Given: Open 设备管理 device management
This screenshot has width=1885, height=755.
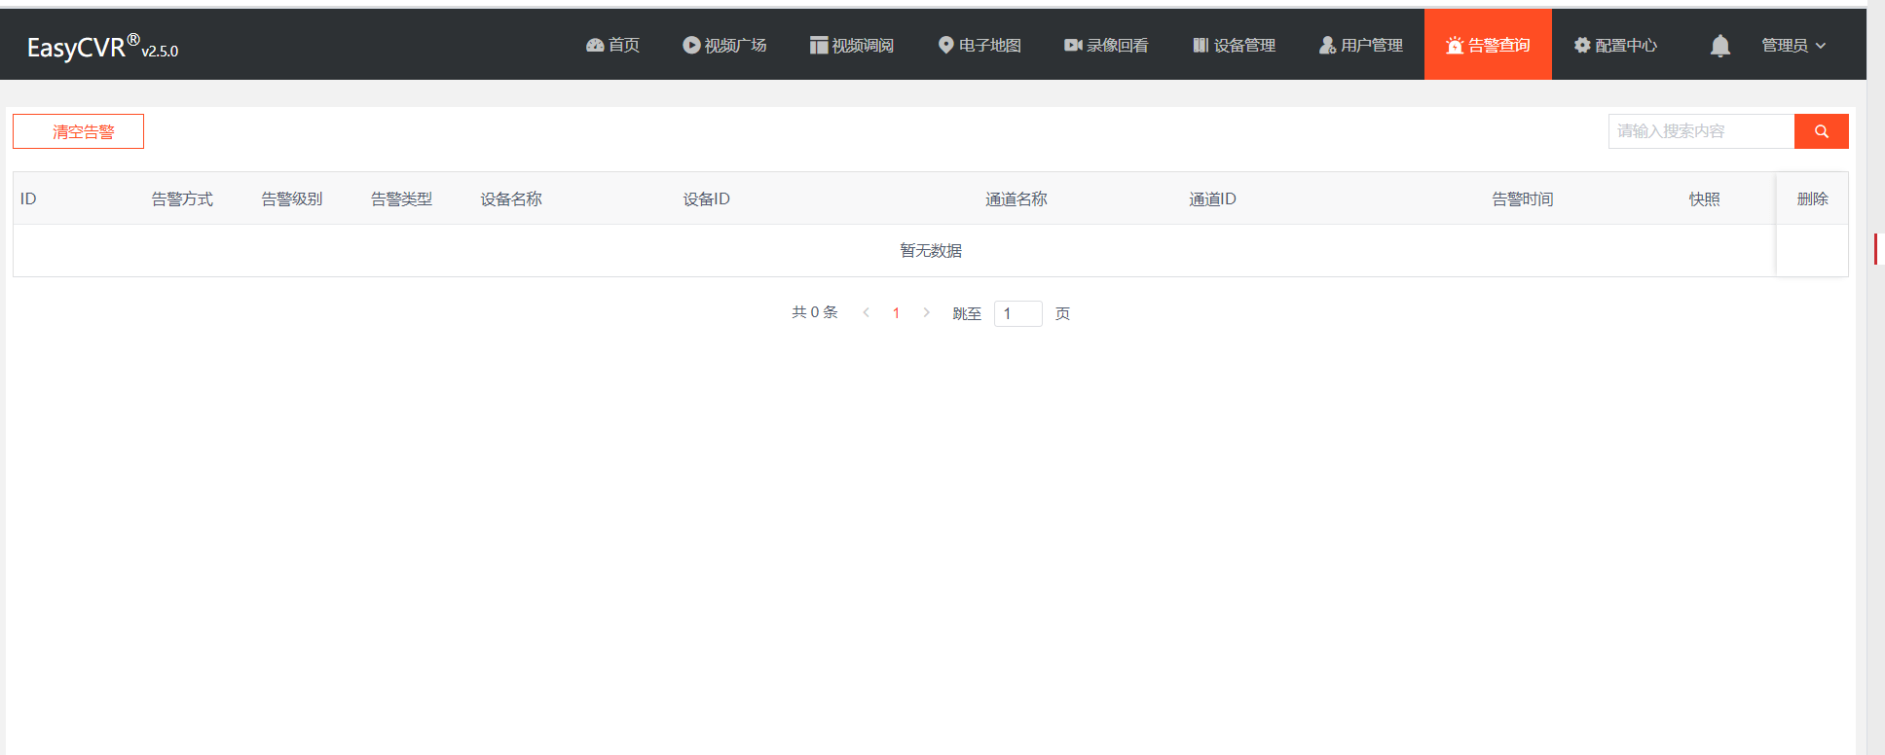Looking at the screenshot, I should (1234, 46).
